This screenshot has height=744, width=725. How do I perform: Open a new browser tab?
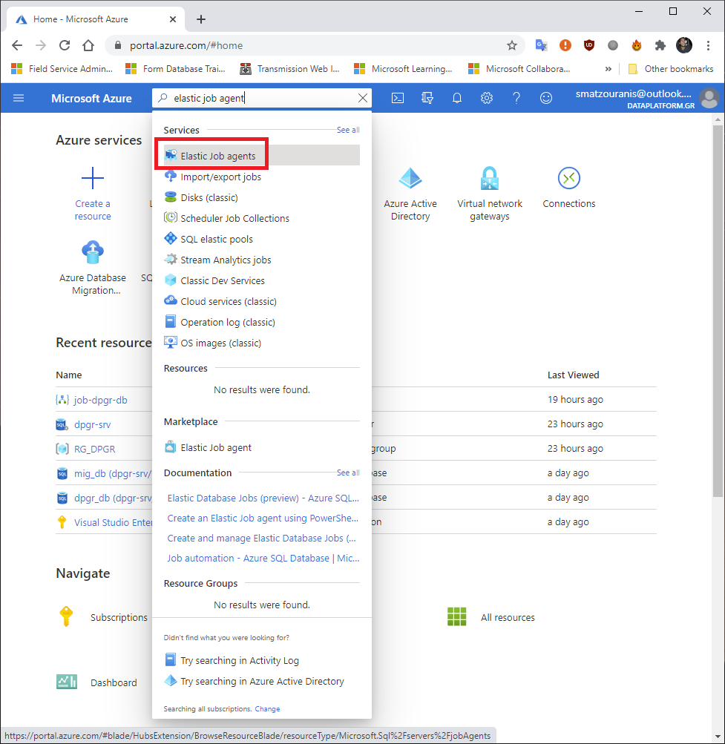(201, 19)
